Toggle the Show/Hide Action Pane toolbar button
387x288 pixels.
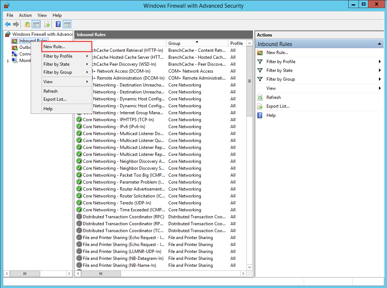pyautogui.click(x=67, y=24)
